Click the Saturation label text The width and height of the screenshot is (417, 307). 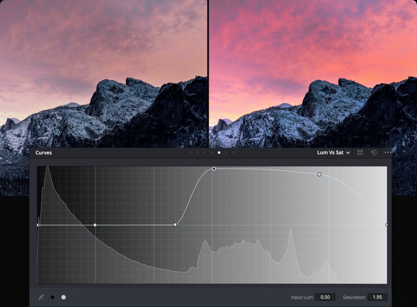point(354,297)
